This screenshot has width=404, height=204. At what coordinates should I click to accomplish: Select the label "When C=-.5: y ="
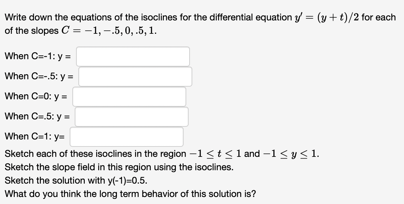point(40,76)
